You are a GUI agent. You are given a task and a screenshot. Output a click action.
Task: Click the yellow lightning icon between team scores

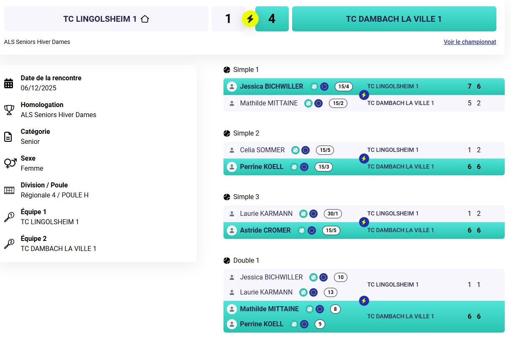pos(250,19)
